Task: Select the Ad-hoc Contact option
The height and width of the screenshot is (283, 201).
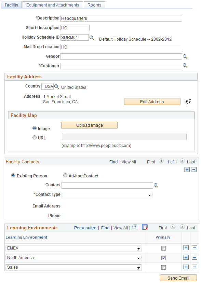Action: click(x=65, y=176)
